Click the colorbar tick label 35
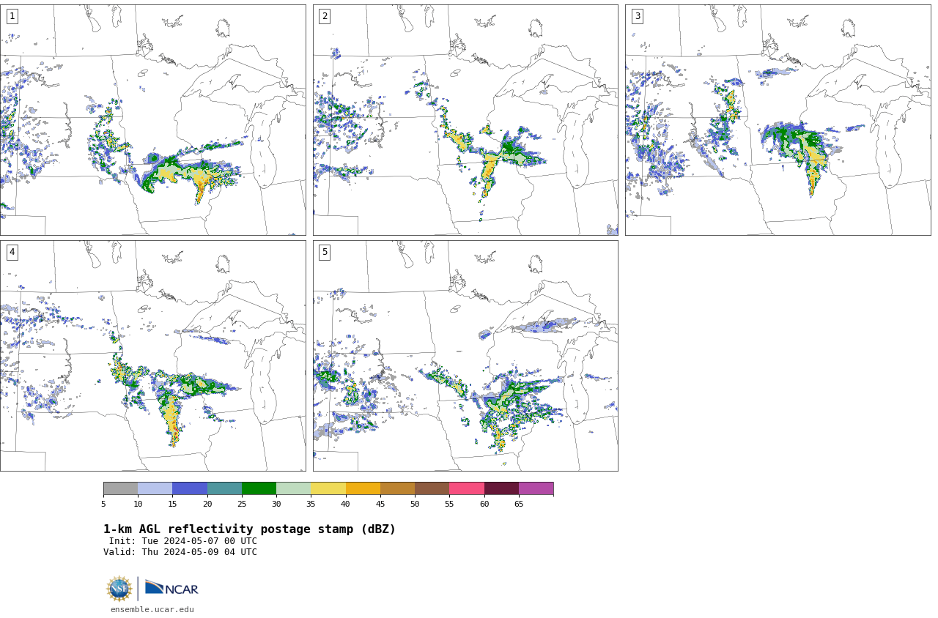The height and width of the screenshot is (618, 938). [x=311, y=504]
